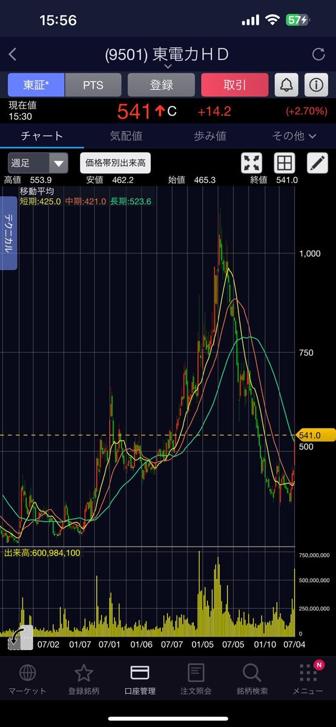Viewport: 336px width, 727px height.
Task: Switch exchange to 東証
Action: pos(36,85)
